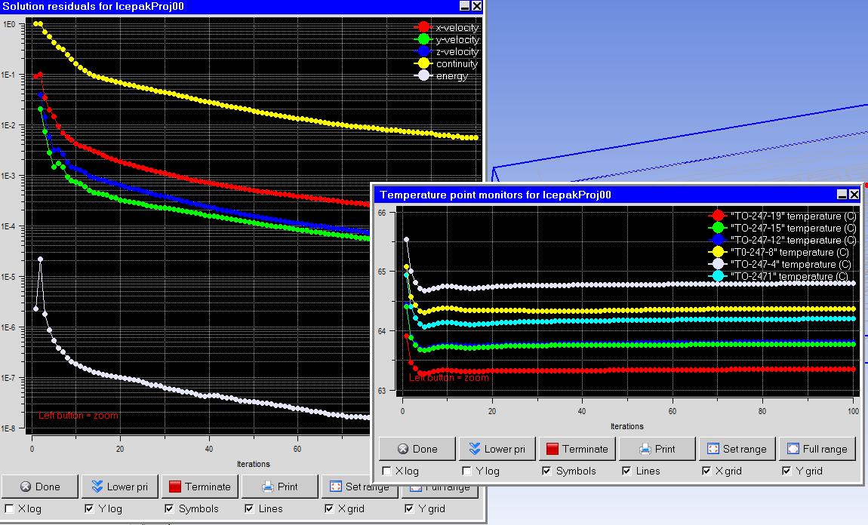This screenshot has height=525, width=868.
Task: Close the Solution residuals window
Action: click(x=476, y=5)
